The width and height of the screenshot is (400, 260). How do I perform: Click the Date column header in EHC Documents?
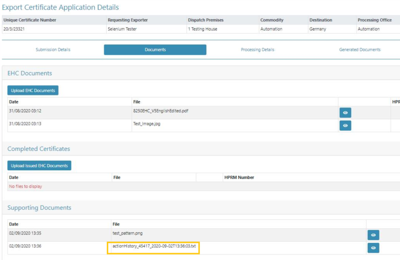[x=14, y=102]
